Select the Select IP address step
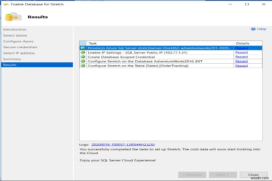272x181 pixels. tap(19, 53)
